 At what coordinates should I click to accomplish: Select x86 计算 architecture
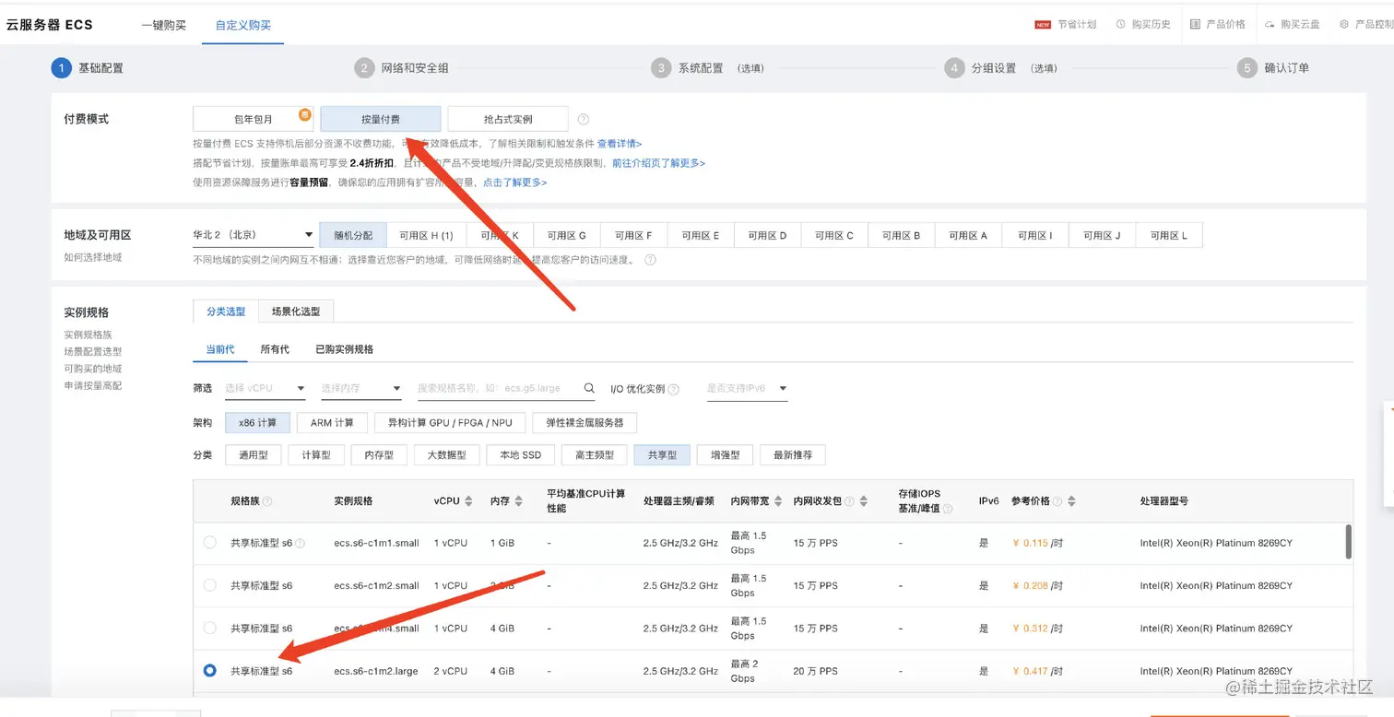point(257,423)
